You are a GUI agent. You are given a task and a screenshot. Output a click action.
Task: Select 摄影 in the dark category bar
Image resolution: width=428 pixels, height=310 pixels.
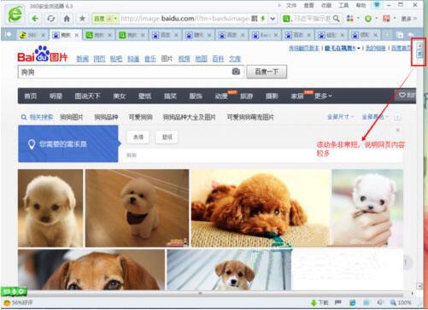272,96
